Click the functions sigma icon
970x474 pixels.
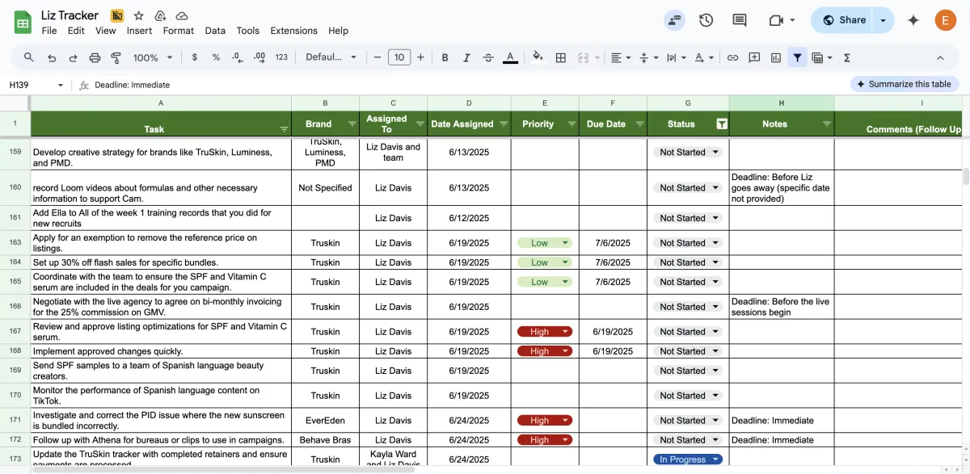coord(847,57)
